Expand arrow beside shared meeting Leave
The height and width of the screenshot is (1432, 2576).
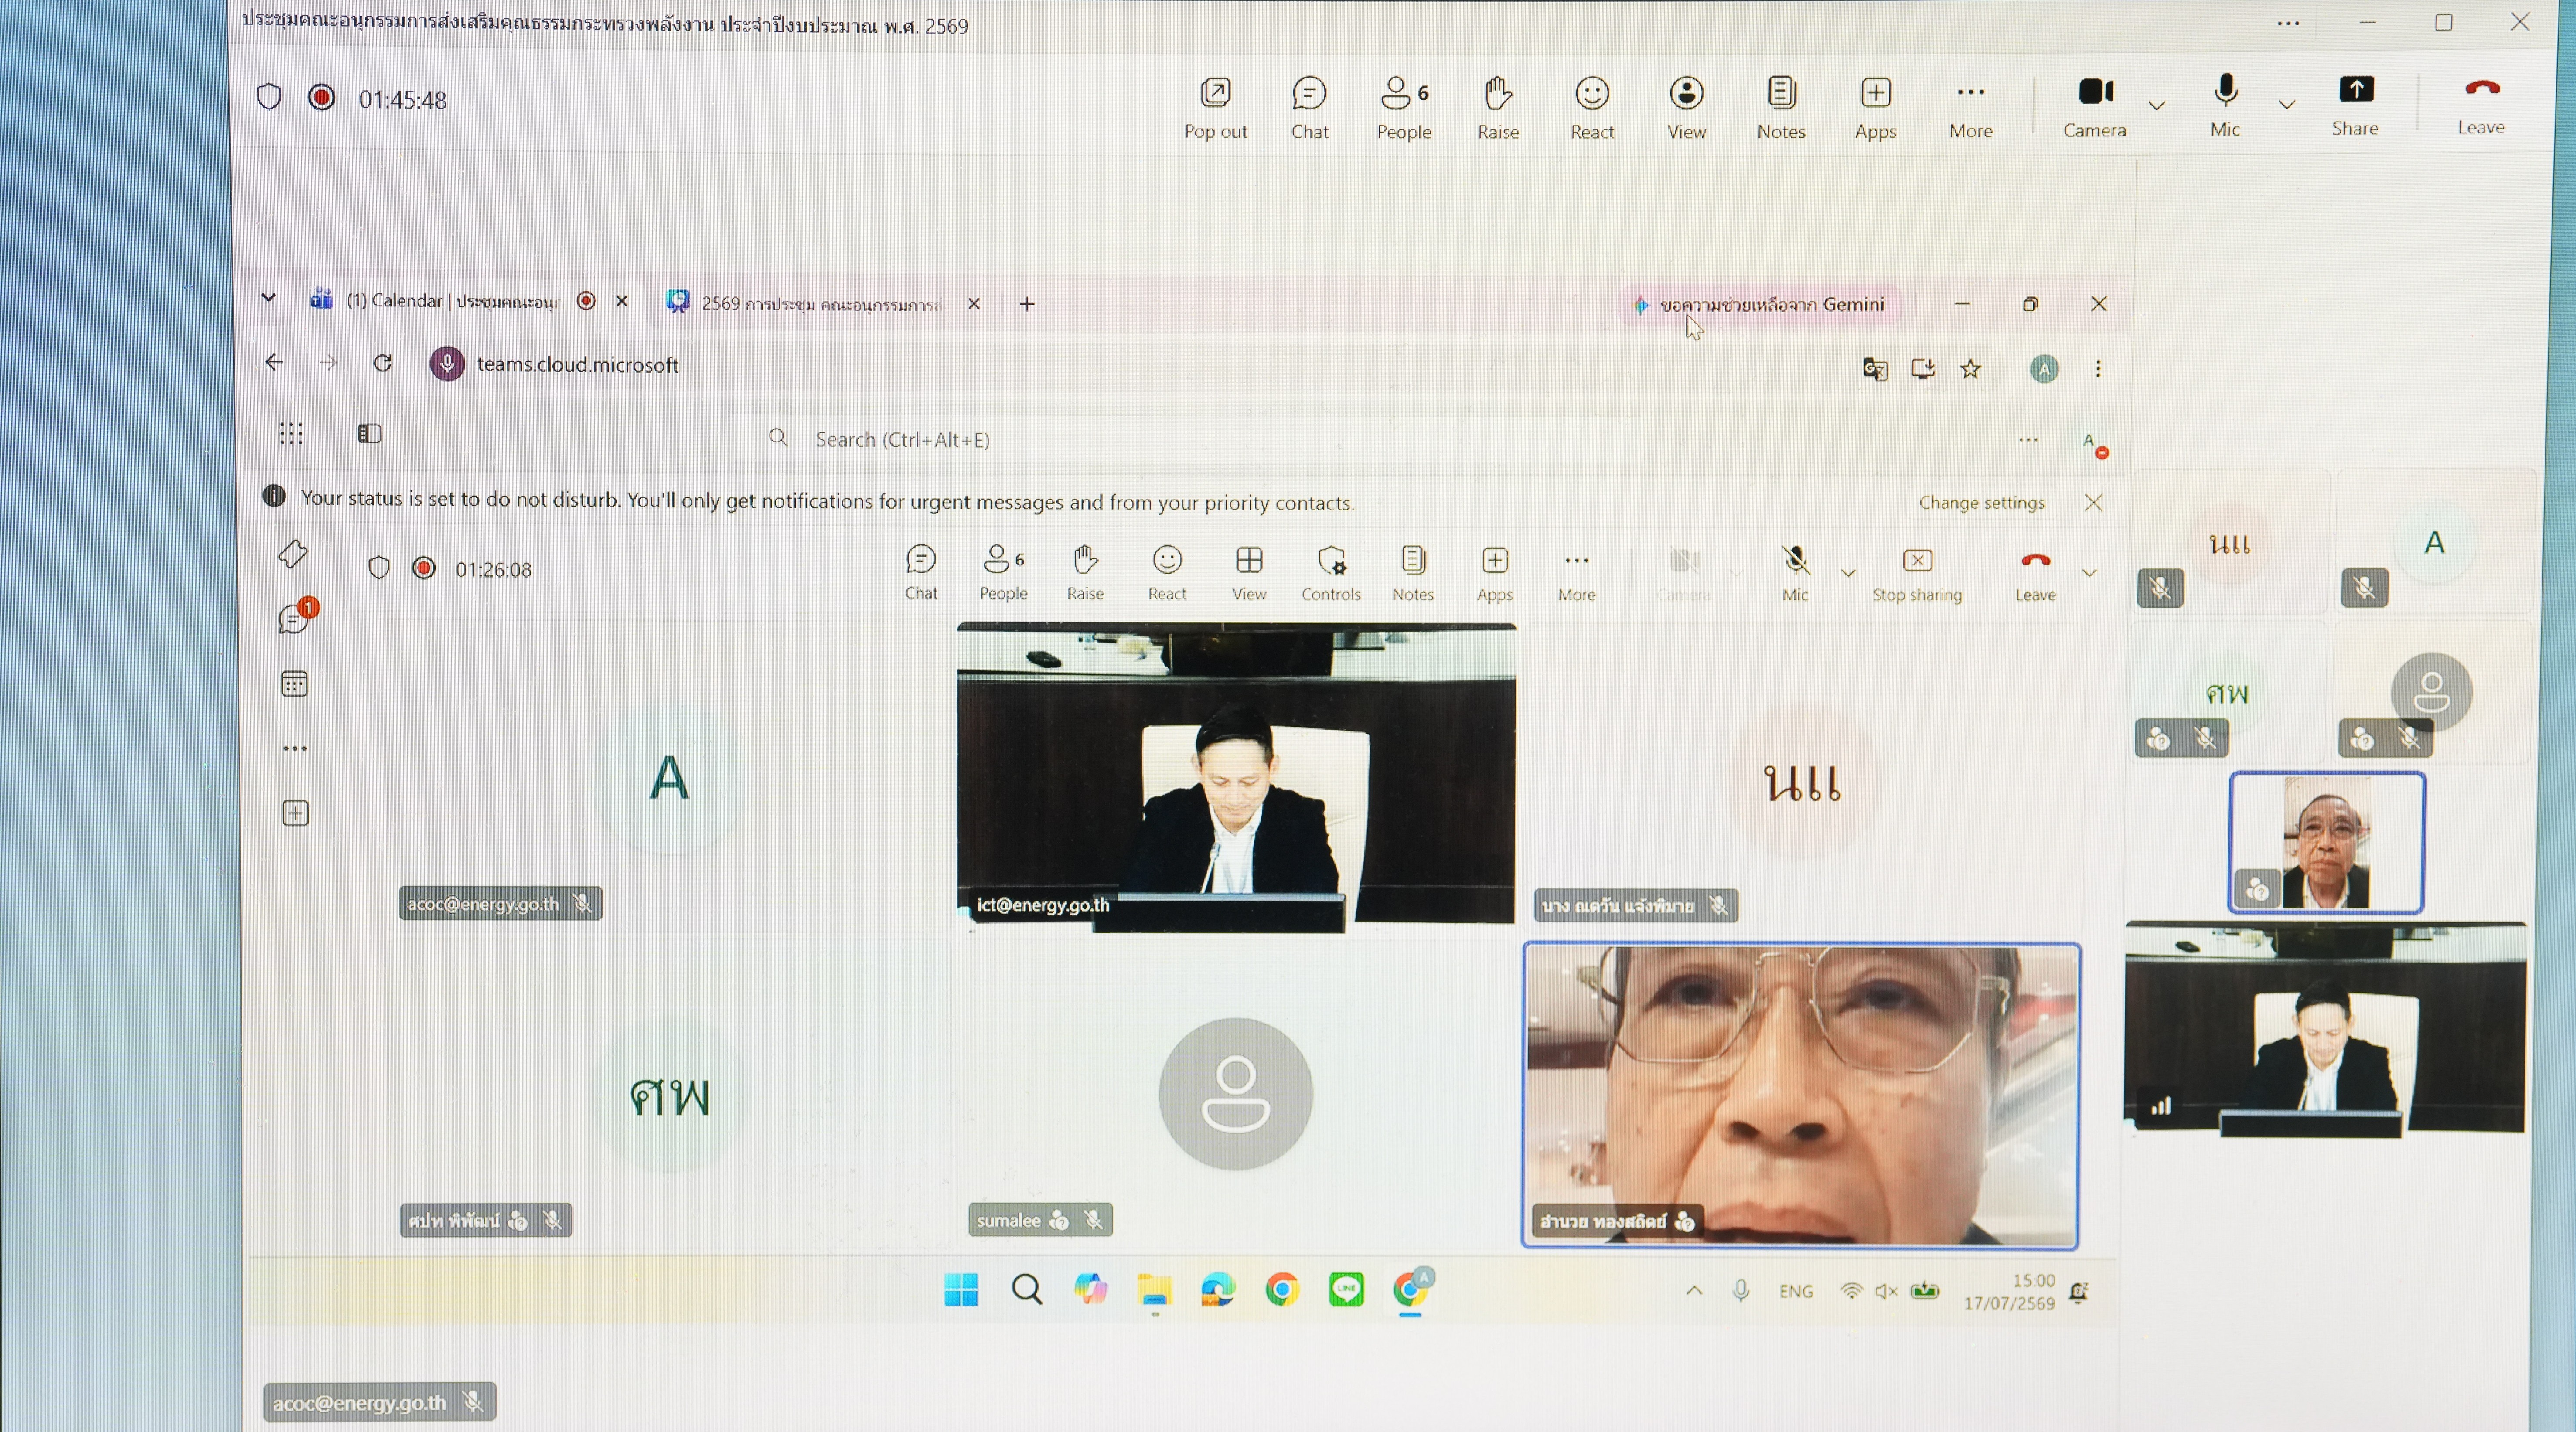coord(2089,573)
